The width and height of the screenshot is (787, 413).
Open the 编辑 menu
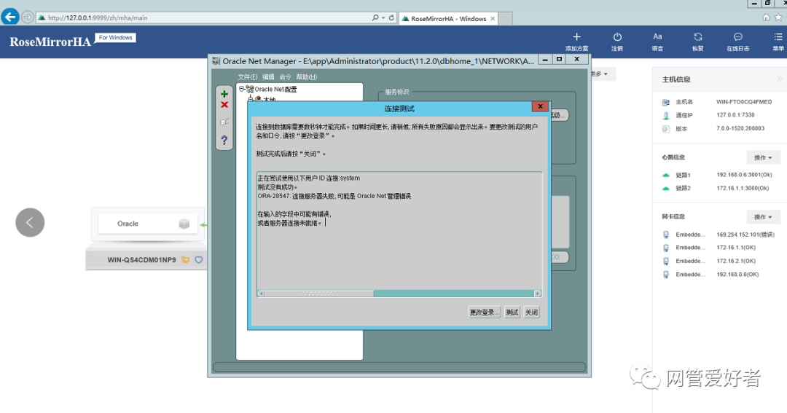pyautogui.click(x=268, y=76)
